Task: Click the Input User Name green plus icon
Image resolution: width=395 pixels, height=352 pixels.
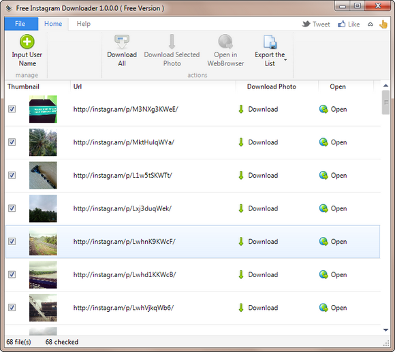Action: pyautogui.click(x=27, y=42)
